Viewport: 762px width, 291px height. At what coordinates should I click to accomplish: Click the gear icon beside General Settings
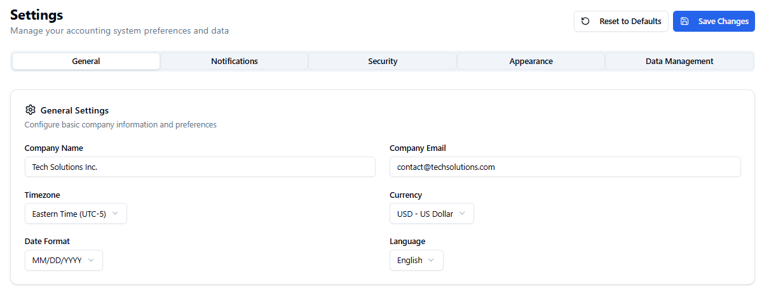point(30,110)
